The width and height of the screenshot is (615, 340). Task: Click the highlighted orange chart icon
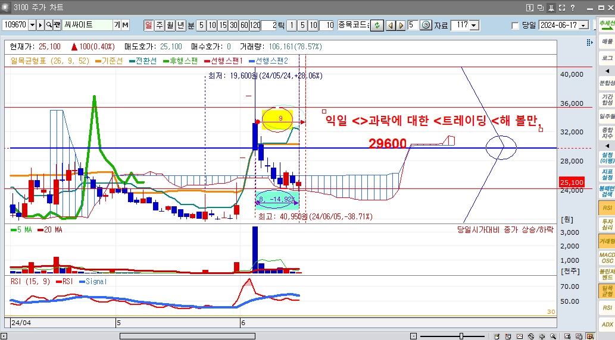click(x=590, y=336)
